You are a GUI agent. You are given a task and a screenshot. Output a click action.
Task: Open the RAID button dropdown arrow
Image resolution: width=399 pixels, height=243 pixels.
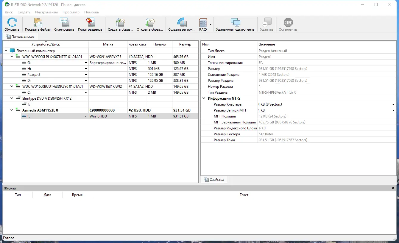[x=211, y=24]
